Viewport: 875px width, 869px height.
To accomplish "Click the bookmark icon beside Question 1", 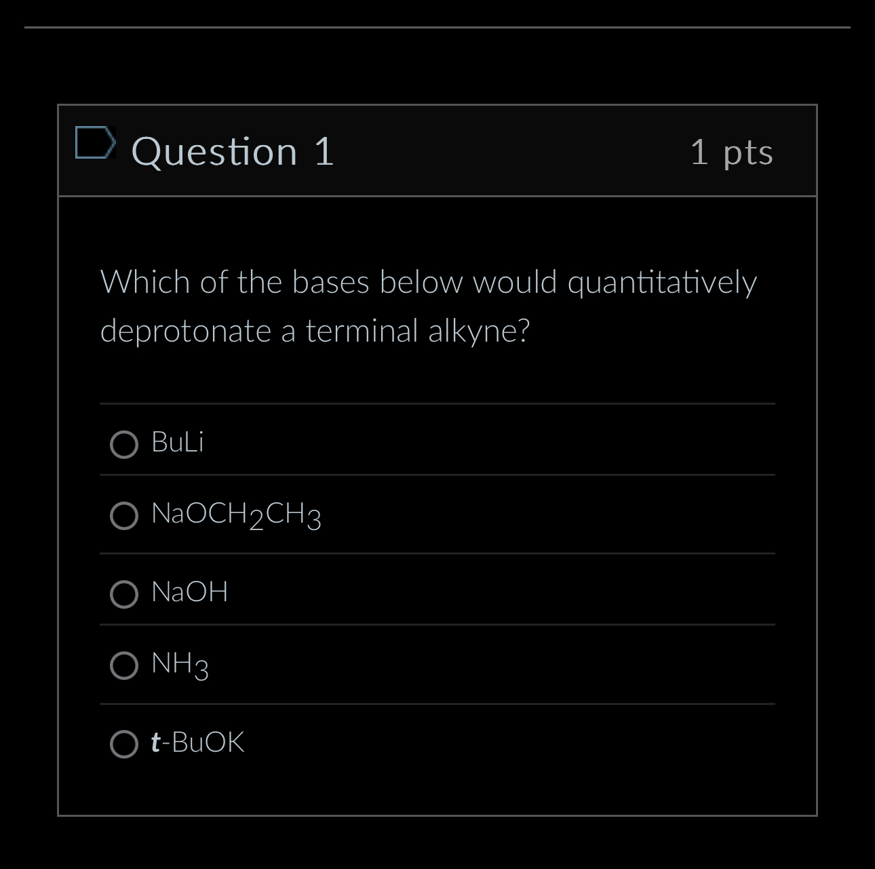I will point(96,144).
